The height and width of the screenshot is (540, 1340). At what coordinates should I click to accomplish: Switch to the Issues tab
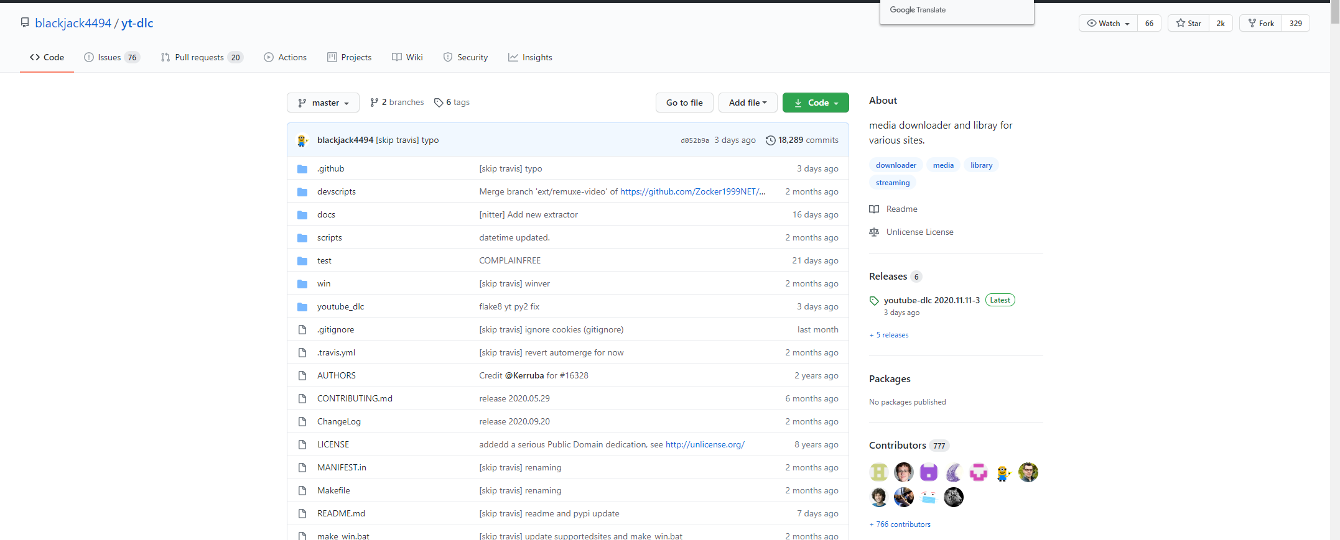click(112, 57)
